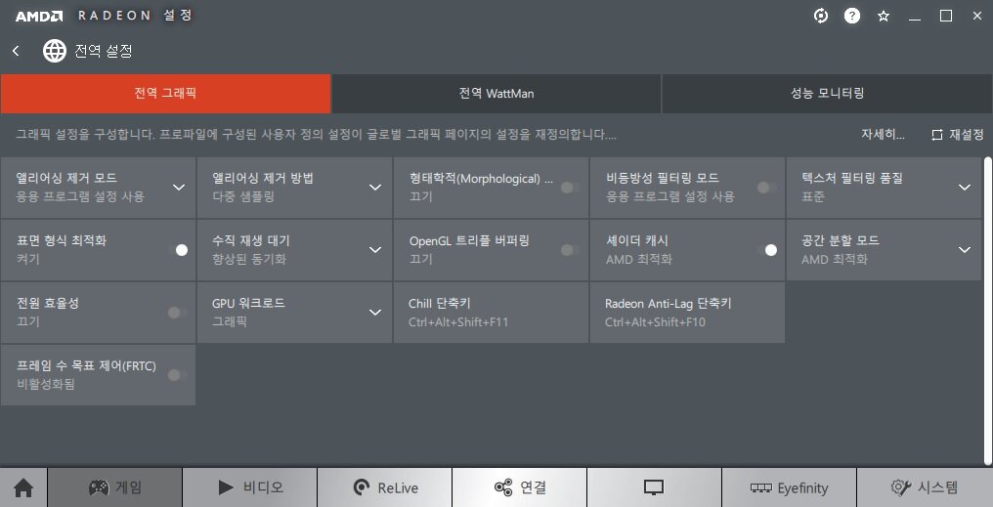The image size is (993, 507).
Task: Click the Eyefinity multi-display icon
Action: point(760,488)
